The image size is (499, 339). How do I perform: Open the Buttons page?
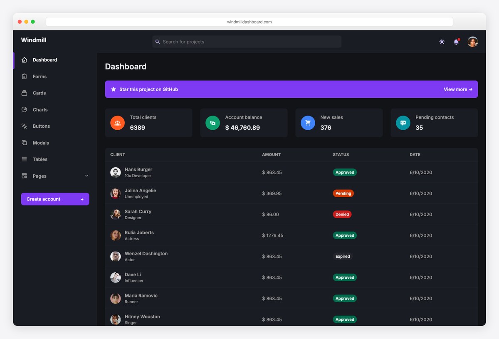click(41, 126)
